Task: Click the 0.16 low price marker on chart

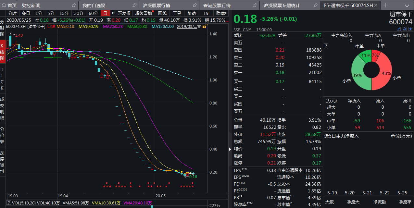Action: [x=193, y=177]
